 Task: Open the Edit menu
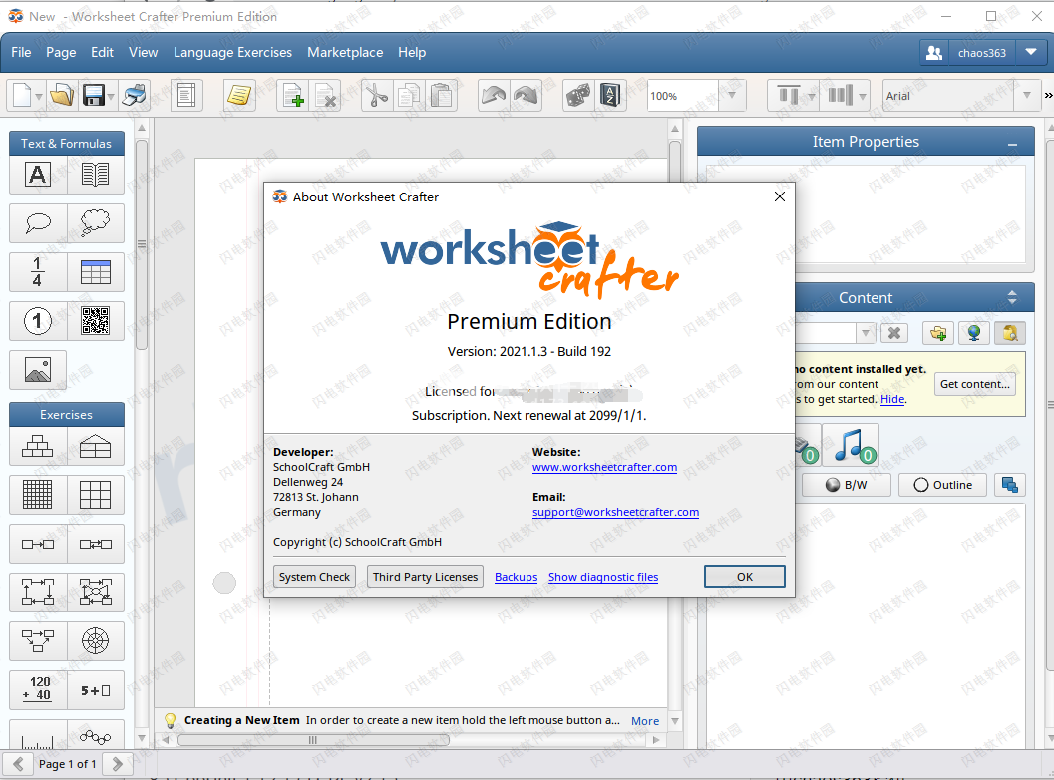pos(102,53)
